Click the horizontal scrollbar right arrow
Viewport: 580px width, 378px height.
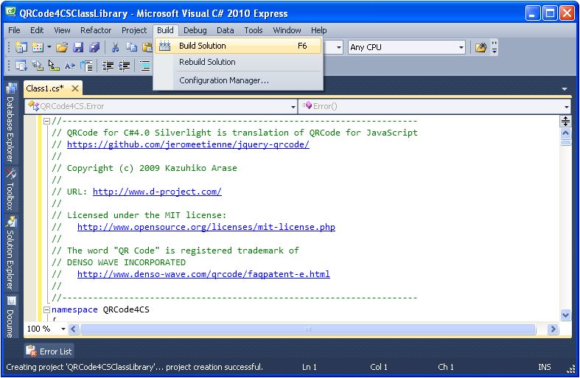pos(553,329)
